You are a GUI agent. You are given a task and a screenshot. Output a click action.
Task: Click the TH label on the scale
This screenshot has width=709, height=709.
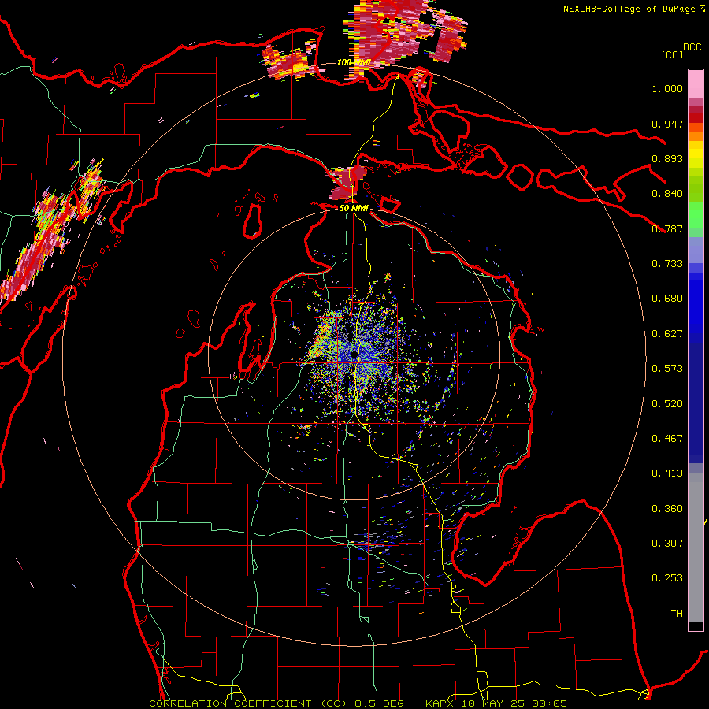click(677, 614)
